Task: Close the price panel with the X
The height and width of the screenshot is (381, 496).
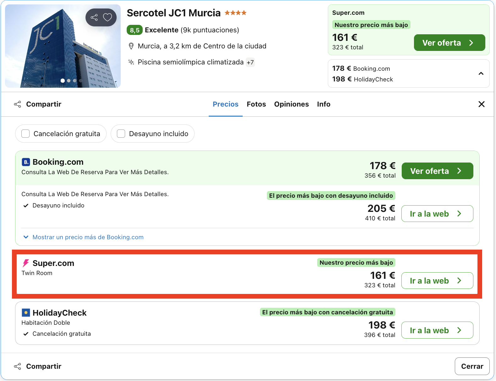Action: (x=481, y=104)
